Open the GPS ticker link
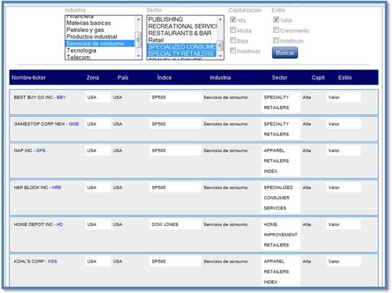 click(41, 150)
